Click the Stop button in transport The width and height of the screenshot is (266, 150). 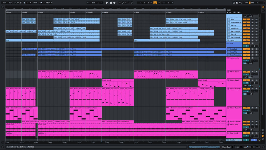tap(111, 3)
